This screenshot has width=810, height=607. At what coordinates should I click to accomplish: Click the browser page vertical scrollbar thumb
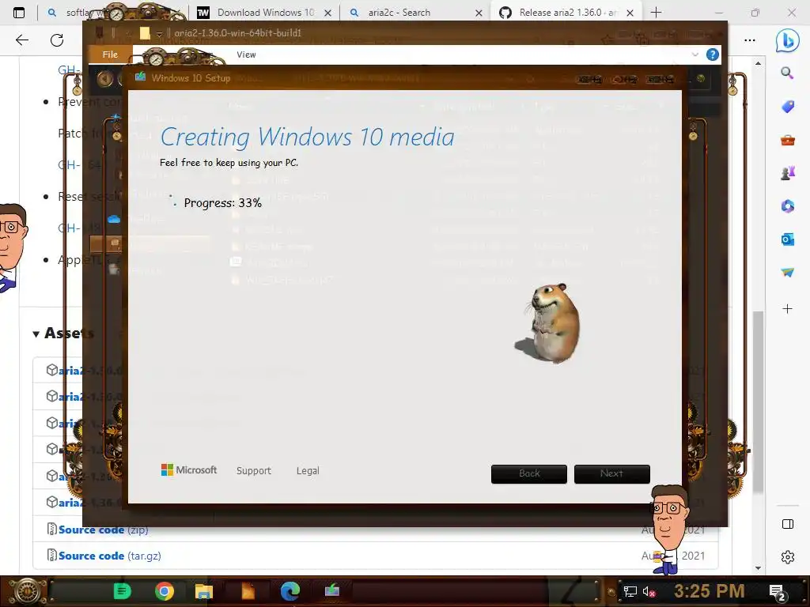(758, 402)
